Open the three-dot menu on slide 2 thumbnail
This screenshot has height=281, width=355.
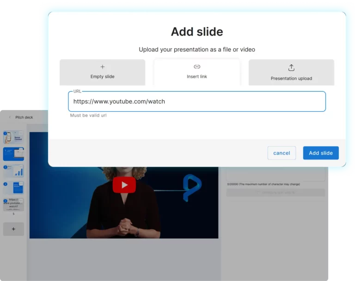[x=21, y=149]
